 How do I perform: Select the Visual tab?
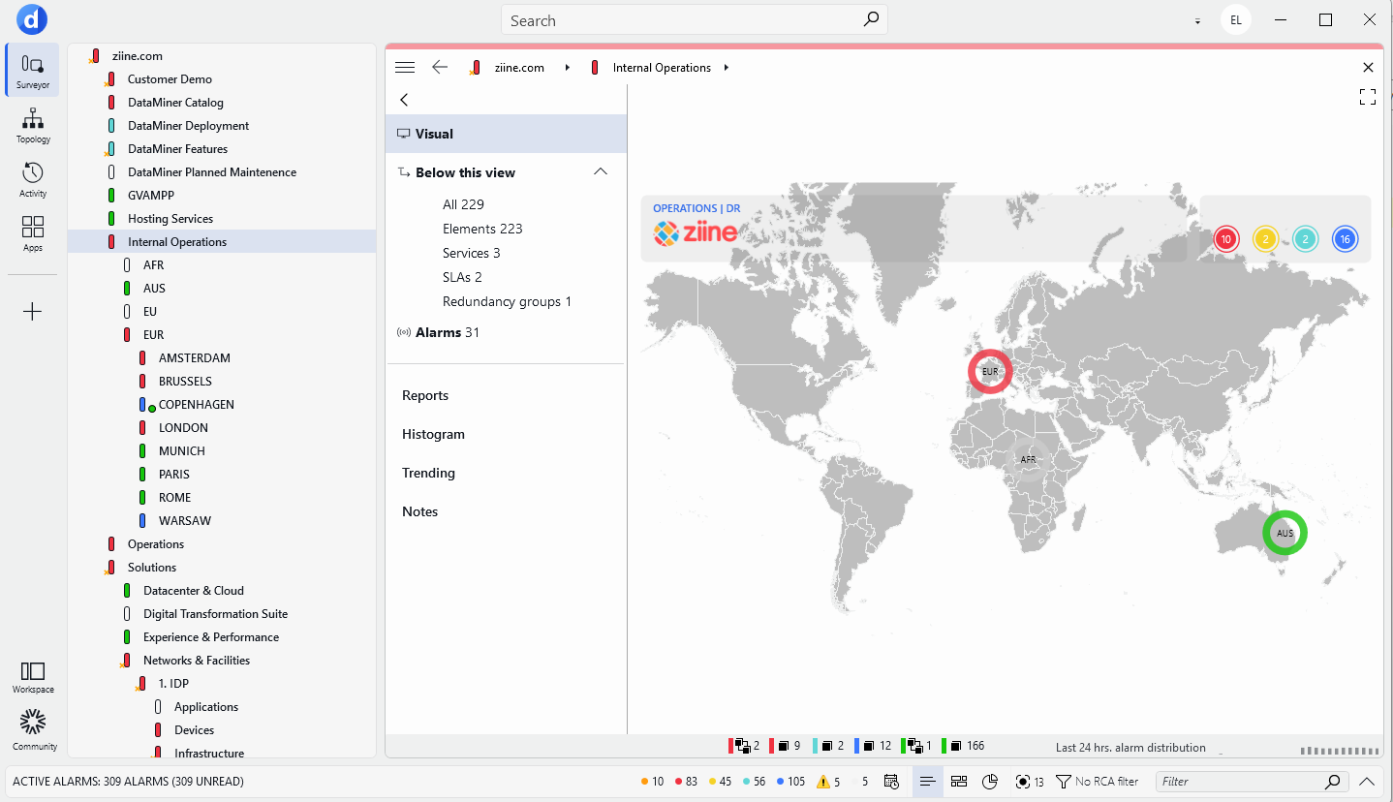(434, 134)
